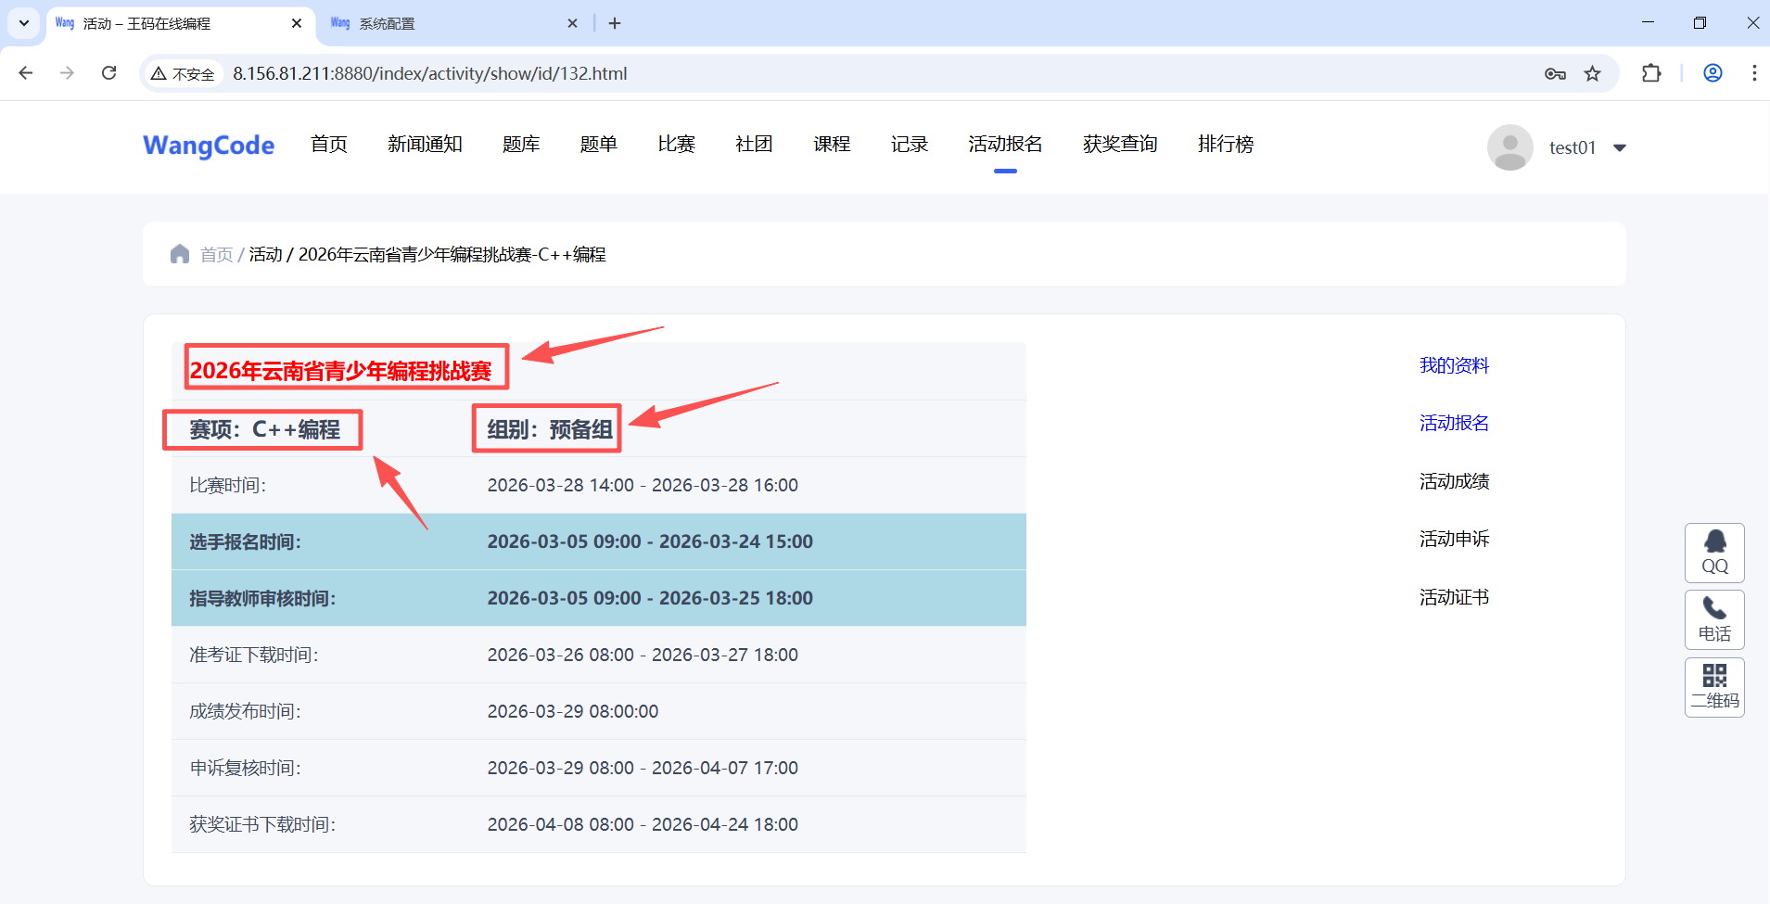
Task: Open a new browser tab
Action: 615,23
